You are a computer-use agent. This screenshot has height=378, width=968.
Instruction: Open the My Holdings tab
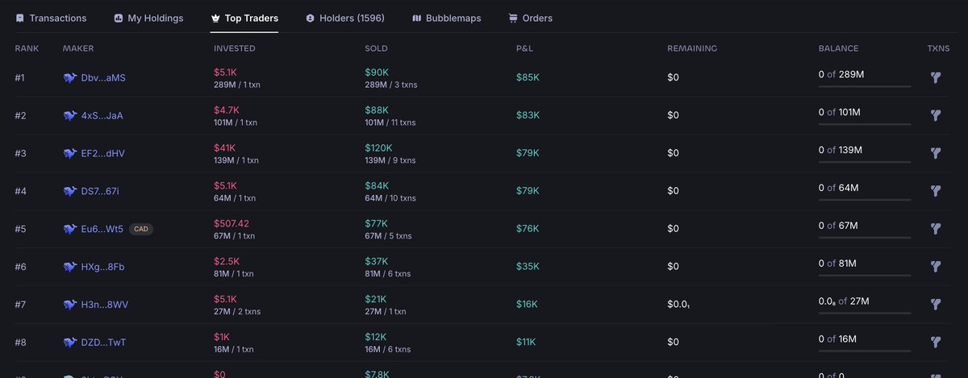point(148,18)
